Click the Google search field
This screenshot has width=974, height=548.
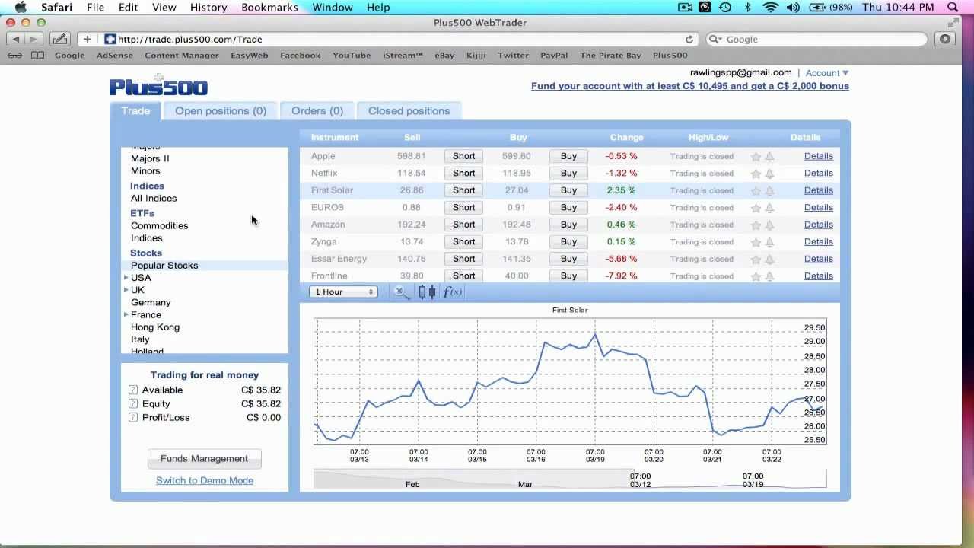pos(817,40)
